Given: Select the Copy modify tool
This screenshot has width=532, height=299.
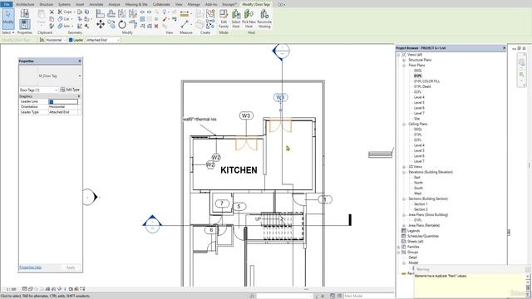Looking at the screenshot, I should coord(111,24).
